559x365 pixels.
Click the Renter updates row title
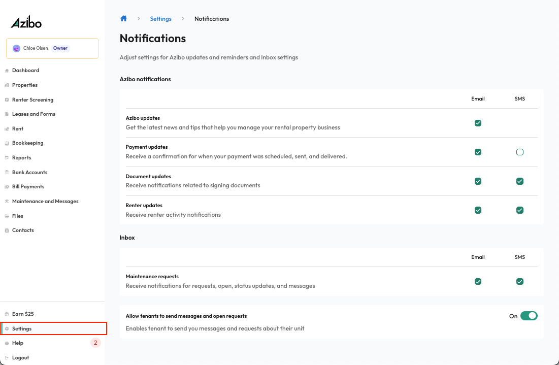point(144,205)
